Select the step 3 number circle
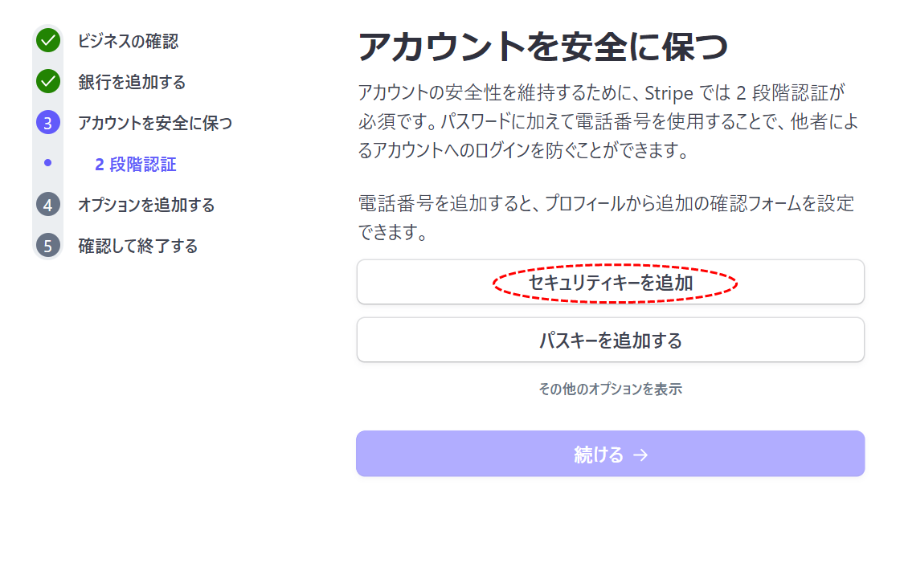Image resolution: width=900 pixels, height=571 pixels. click(x=48, y=123)
